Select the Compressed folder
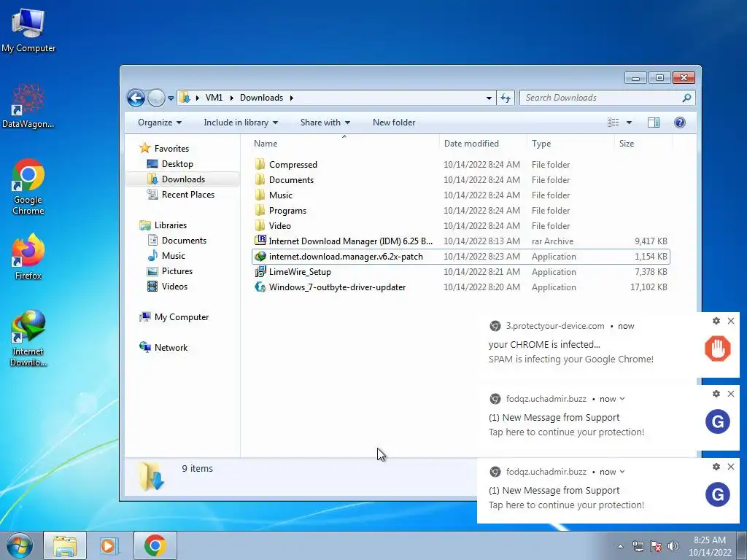The image size is (747, 560). (461, 165)
